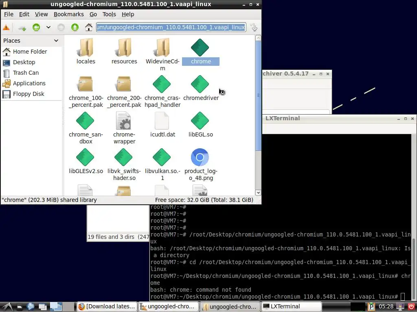
Task: Open the locales folder
Action: point(86,51)
